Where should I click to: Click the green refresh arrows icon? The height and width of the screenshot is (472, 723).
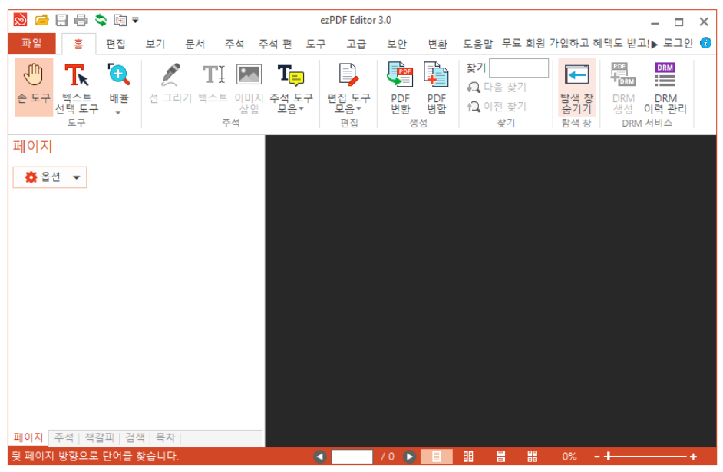pyautogui.click(x=101, y=20)
